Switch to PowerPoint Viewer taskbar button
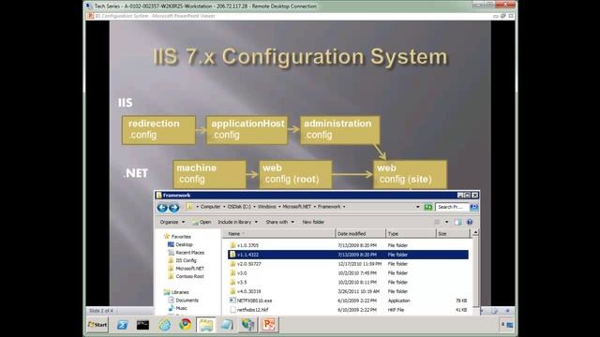 269,325
